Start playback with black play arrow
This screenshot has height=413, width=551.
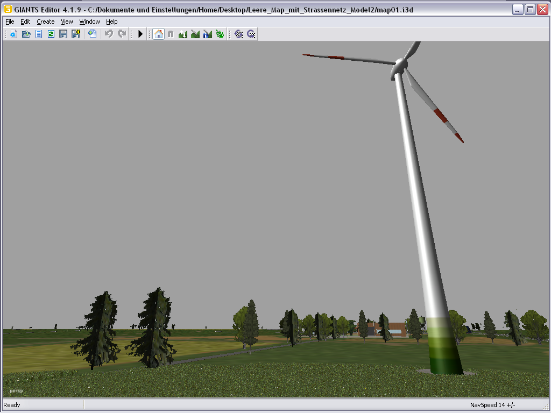(140, 34)
